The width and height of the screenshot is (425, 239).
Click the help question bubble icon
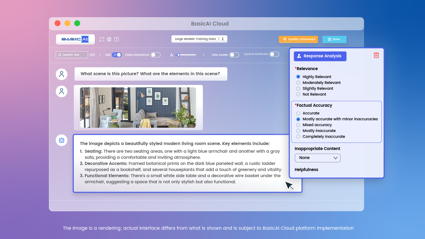tap(117, 39)
